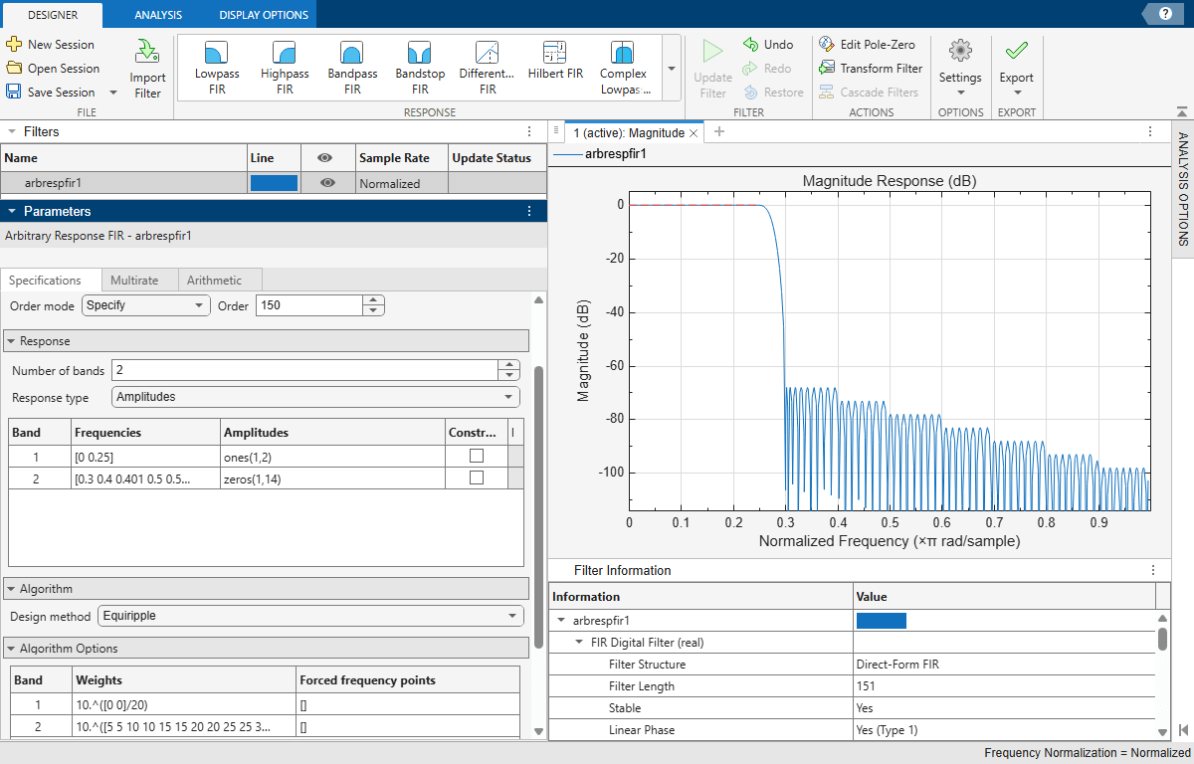Select Differentiator FIR response

point(488,68)
